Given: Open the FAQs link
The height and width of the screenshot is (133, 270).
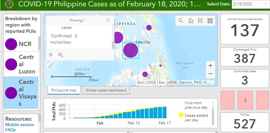Looking at the screenshot, I should (10, 130).
